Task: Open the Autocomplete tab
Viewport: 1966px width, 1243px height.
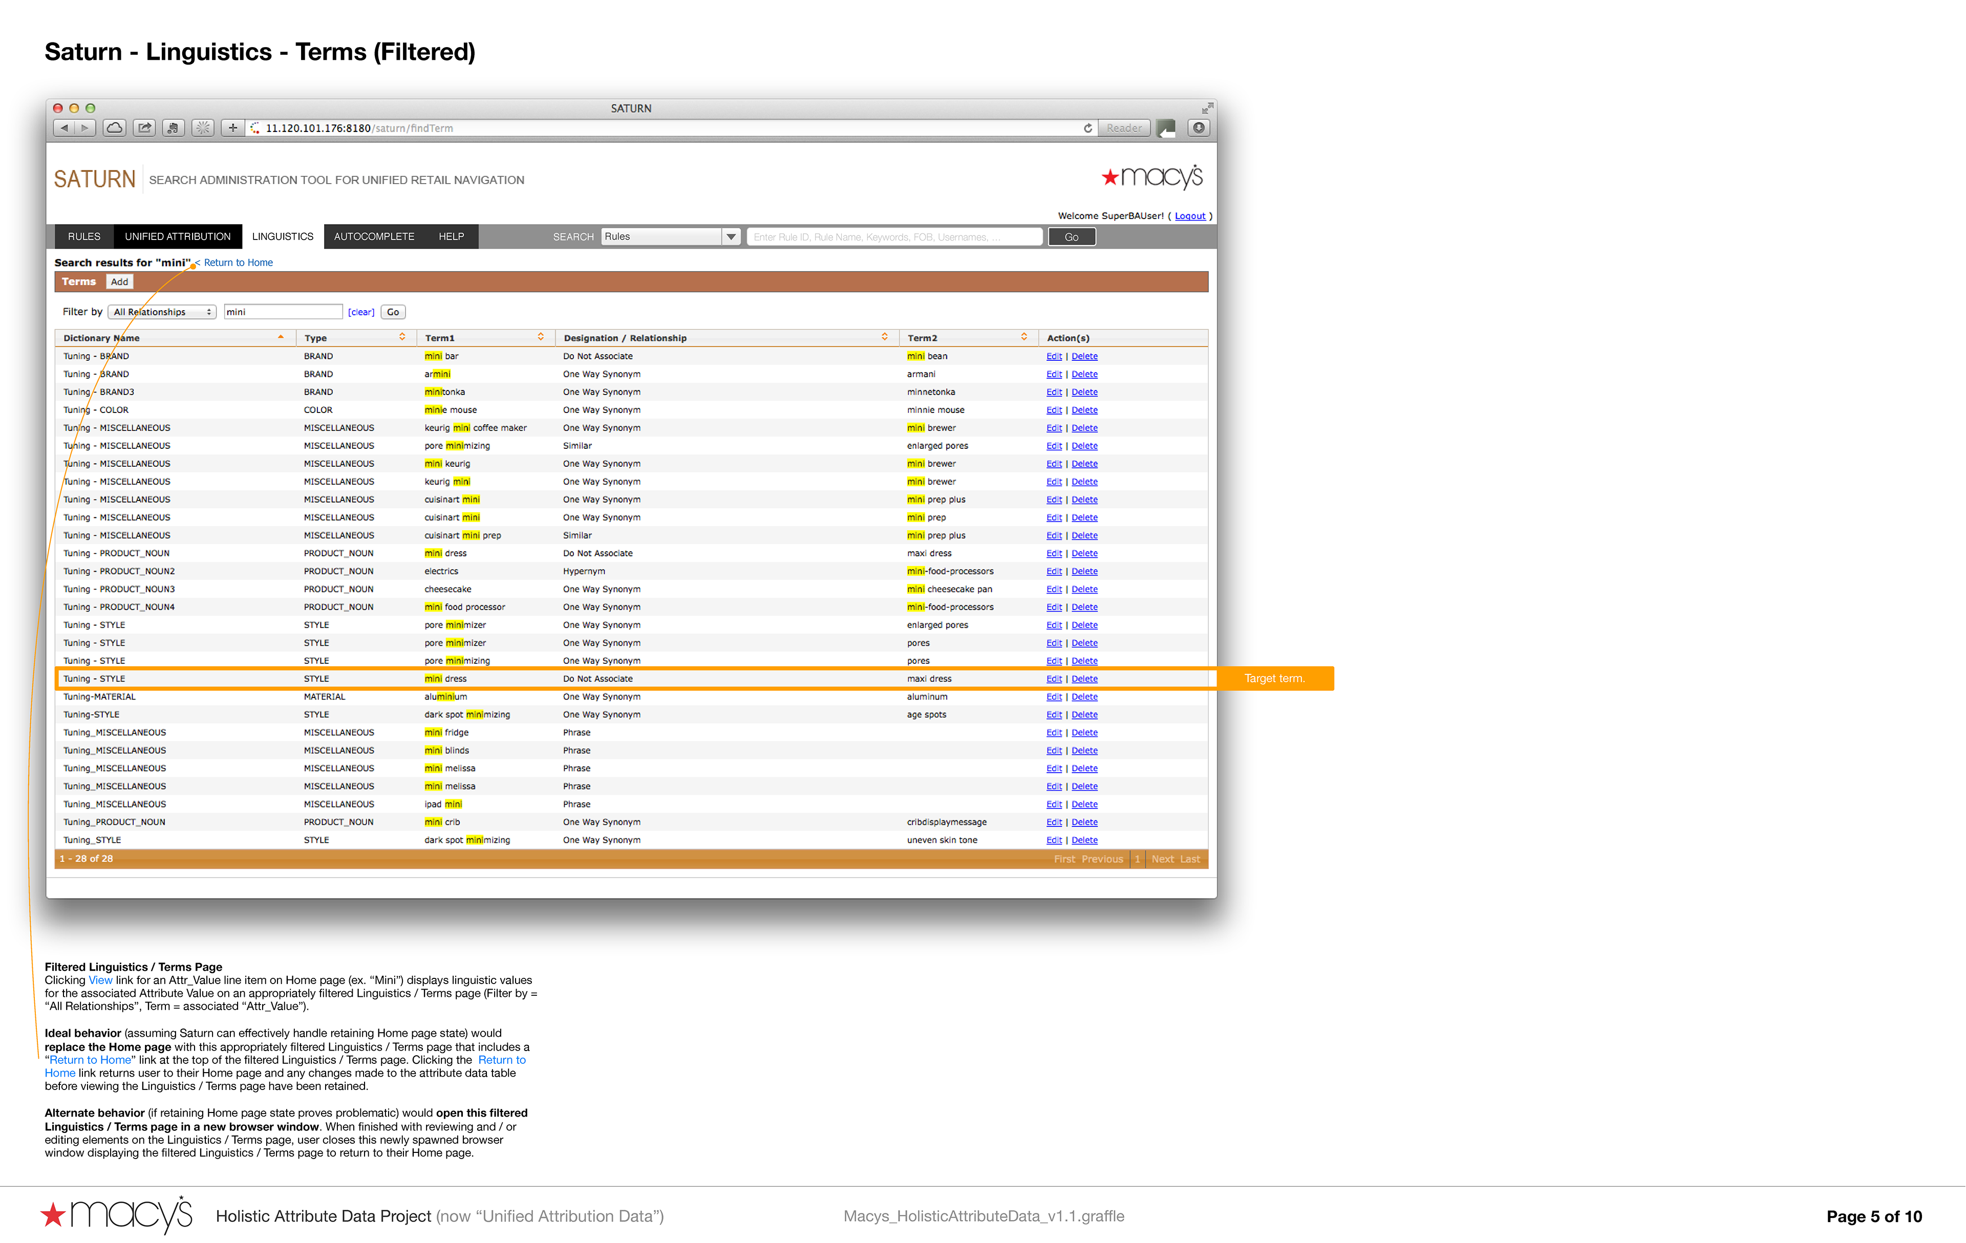Action: 374,237
